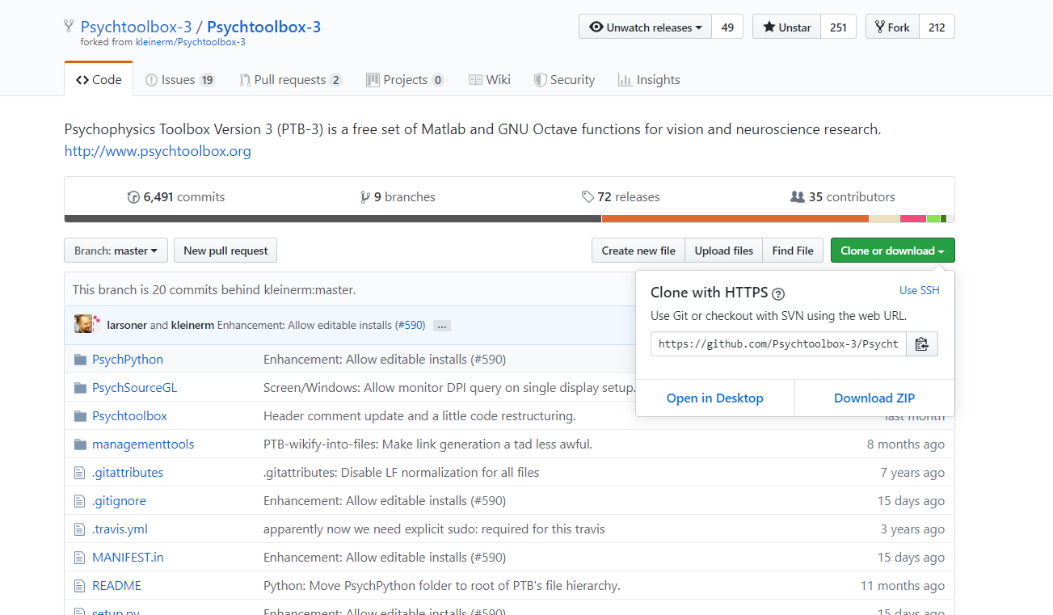Click the commits history icon

coord(133,196)
